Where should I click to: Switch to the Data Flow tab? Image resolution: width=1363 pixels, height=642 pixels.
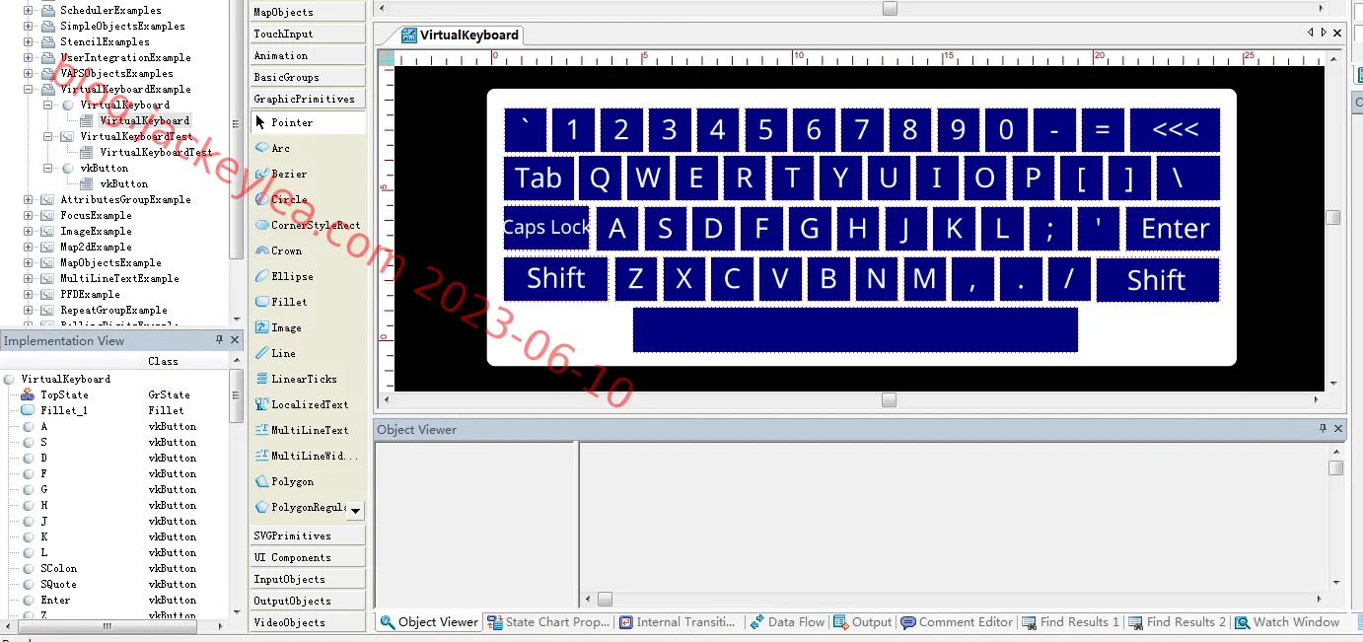click(x=787, y=622)
